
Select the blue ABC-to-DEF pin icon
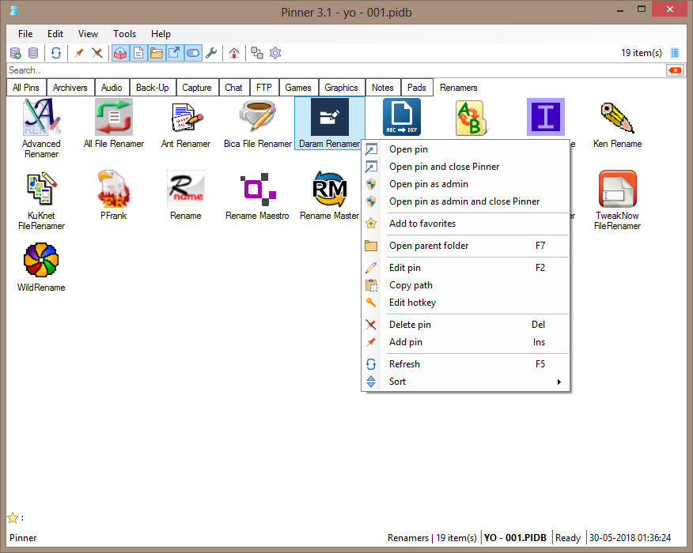(402, 117)
